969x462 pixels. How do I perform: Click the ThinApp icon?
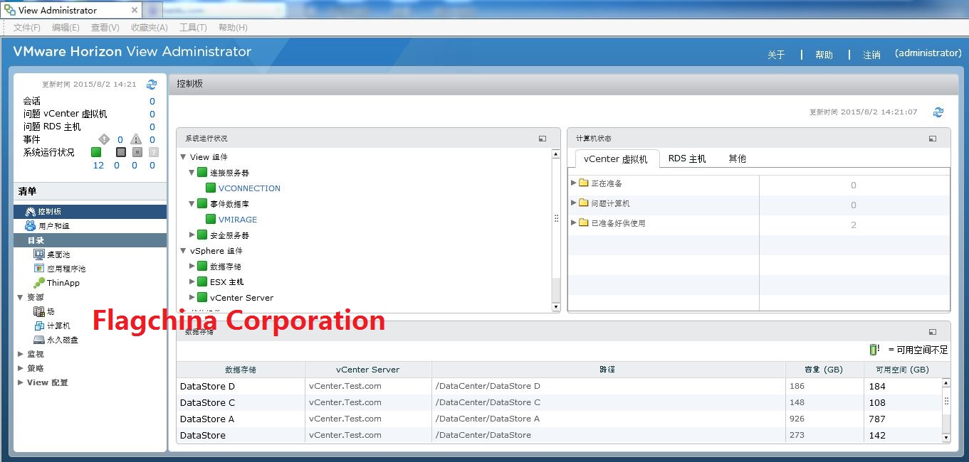[39, 283]
